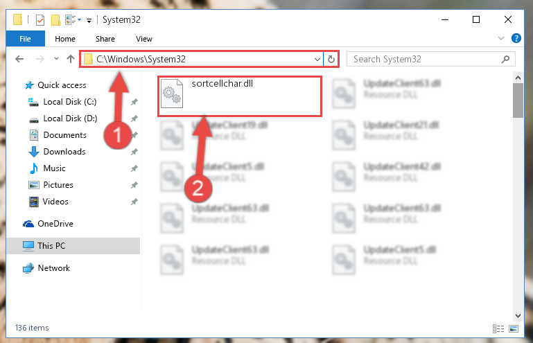Toggle the pin next to Local Disk (C:)
This screenshot has width=533, height=343.
click(134, 102)
